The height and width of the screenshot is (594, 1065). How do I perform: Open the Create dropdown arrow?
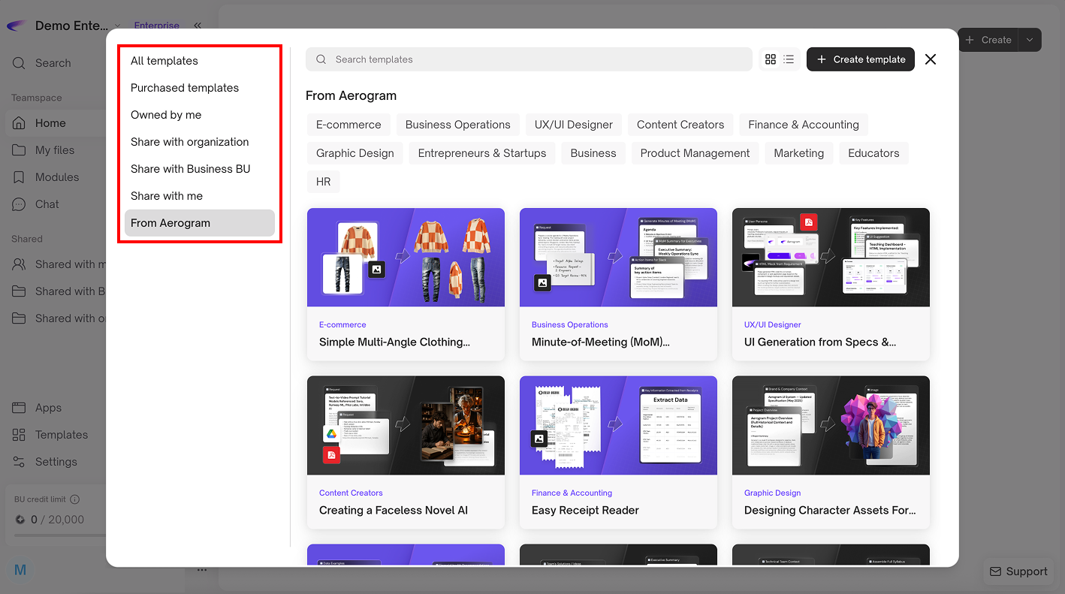click(1030, 40)
